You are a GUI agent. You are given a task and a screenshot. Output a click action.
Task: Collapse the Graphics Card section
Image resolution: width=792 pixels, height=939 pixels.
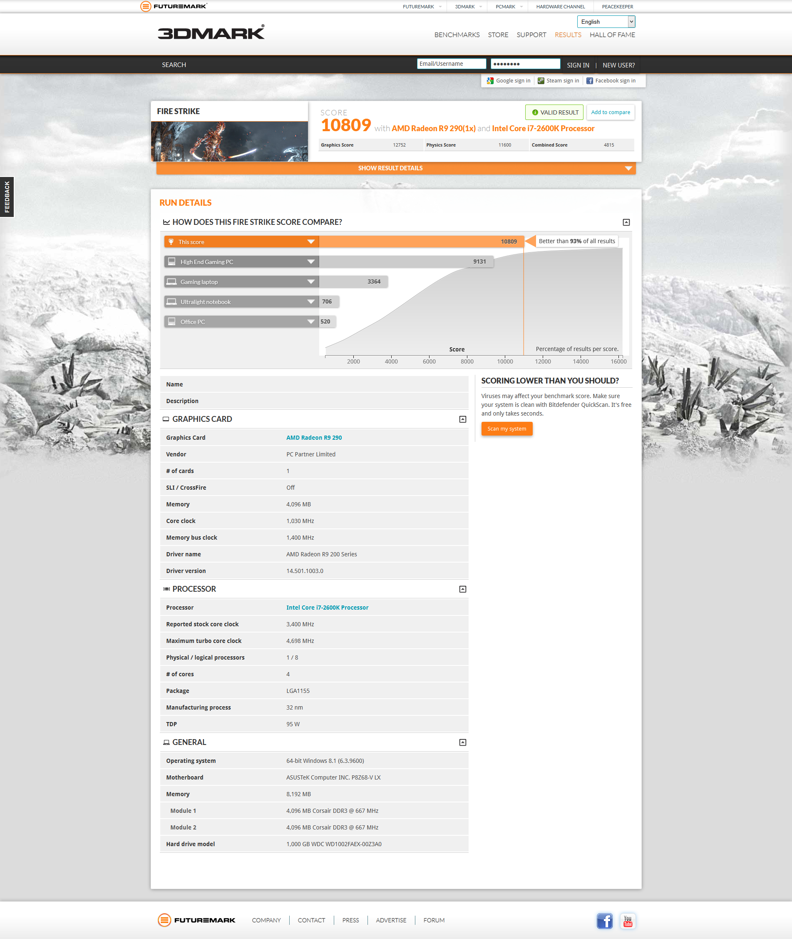tap(462, 419)
